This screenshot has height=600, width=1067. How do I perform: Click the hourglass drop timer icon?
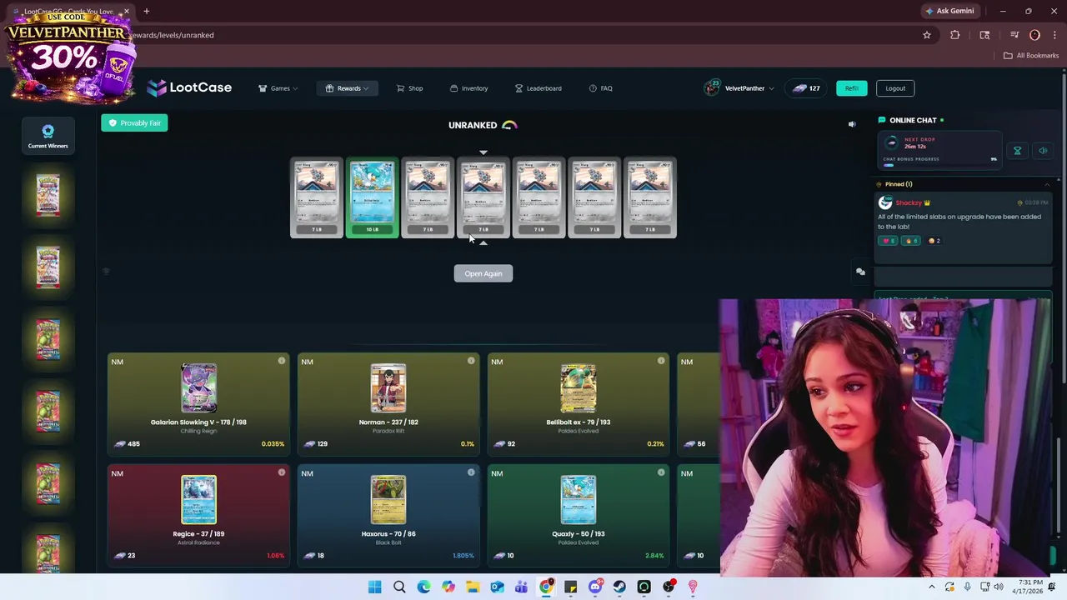[1017, 151]
